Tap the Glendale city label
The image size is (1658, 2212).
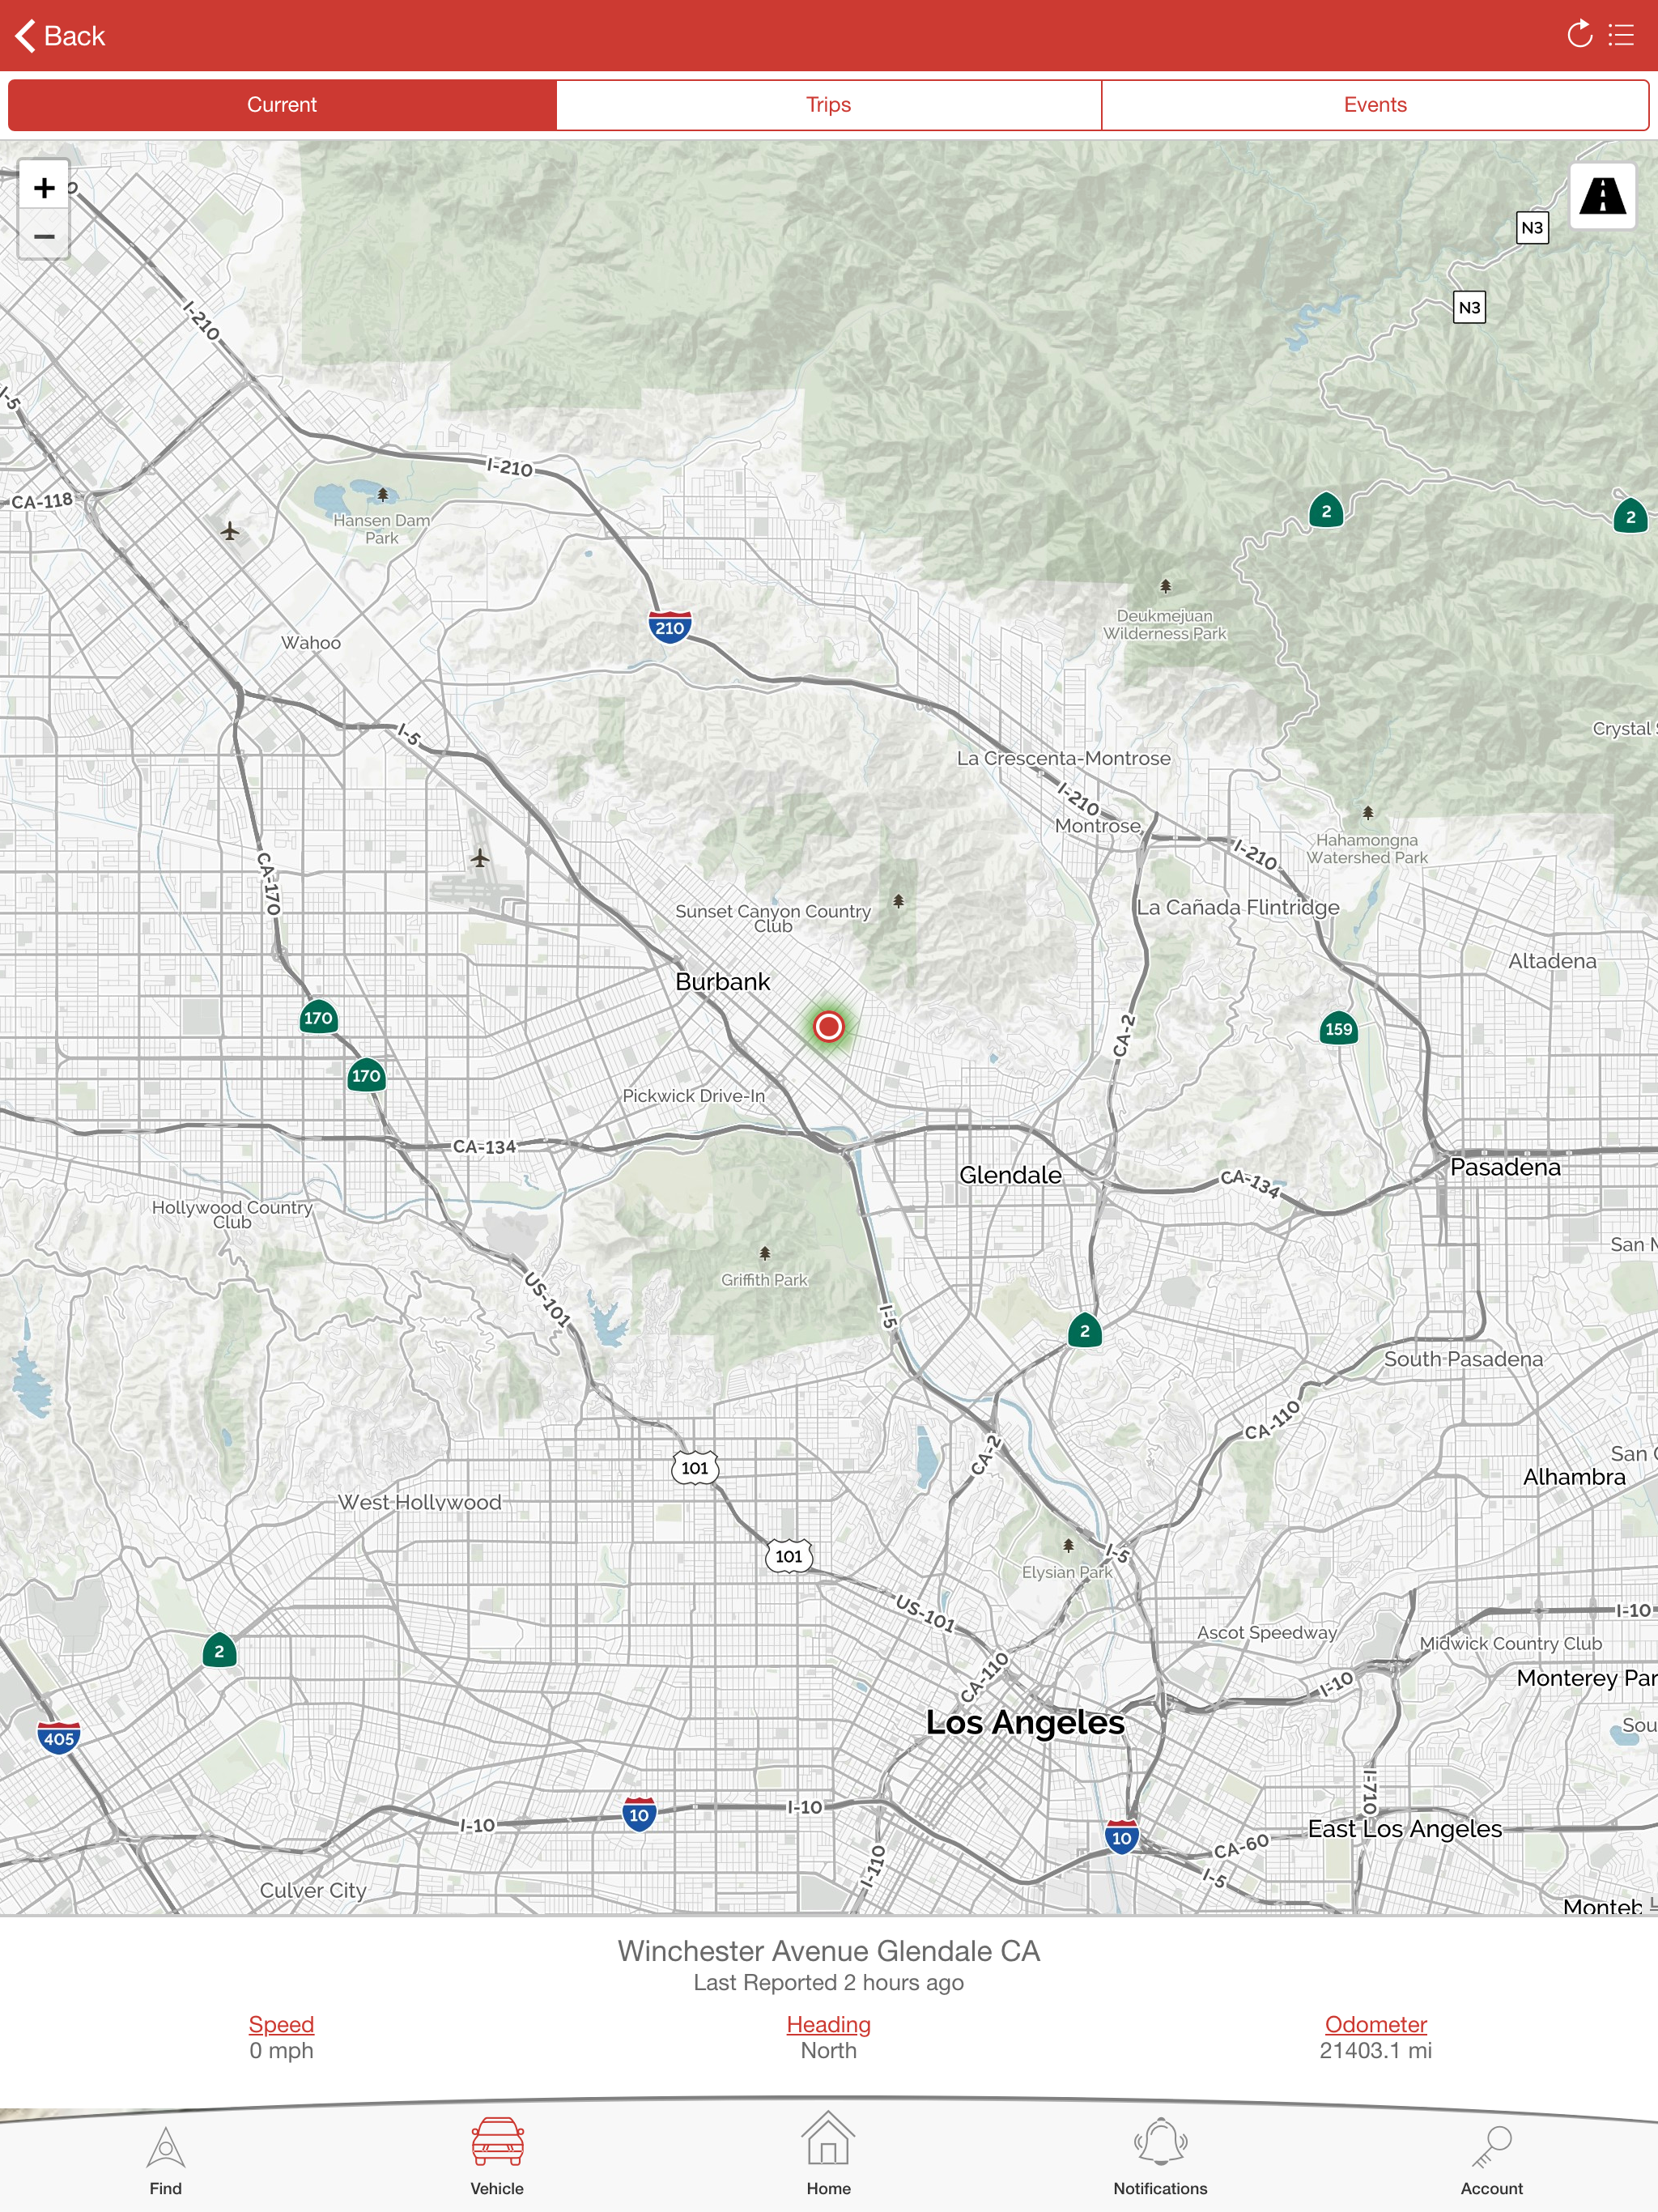1010,1174
